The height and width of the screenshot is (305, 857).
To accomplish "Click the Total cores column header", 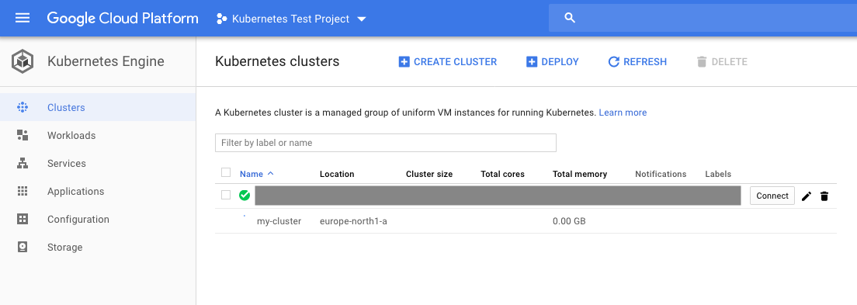I will coord(502,174).
